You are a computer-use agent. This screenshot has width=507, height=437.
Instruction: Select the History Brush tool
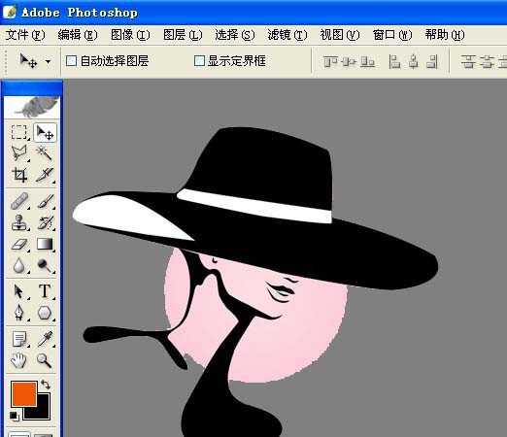[x=45, y=222]
